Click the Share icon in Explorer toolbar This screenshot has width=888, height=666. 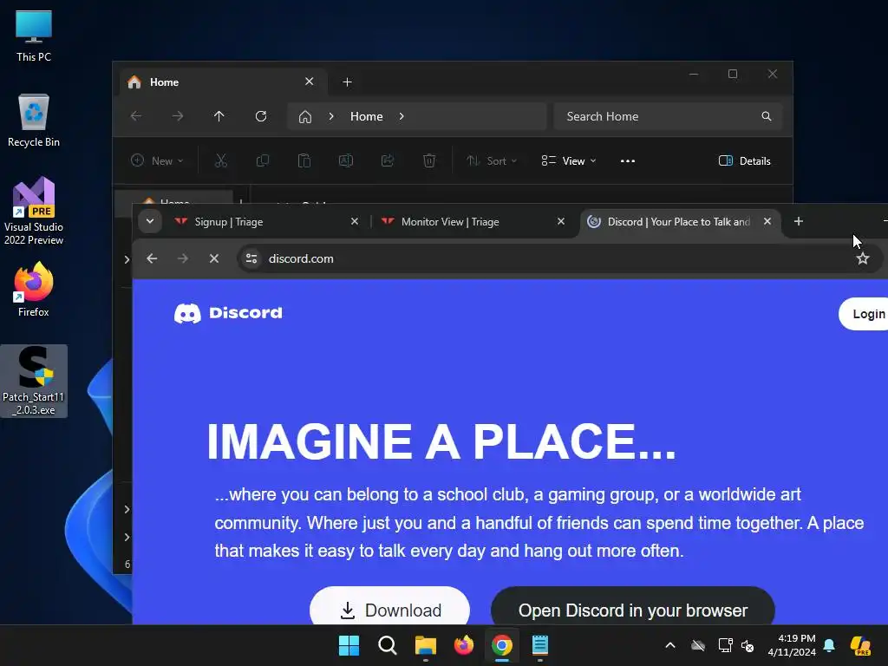click(x=388, y=160)
